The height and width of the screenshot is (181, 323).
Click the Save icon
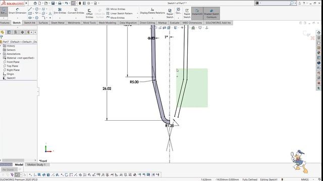tap(53, 3)
